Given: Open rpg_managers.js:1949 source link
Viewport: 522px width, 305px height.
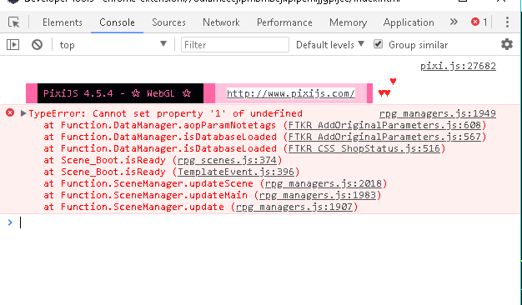Looking at the screenshot, I should click(x=438, y=113).
